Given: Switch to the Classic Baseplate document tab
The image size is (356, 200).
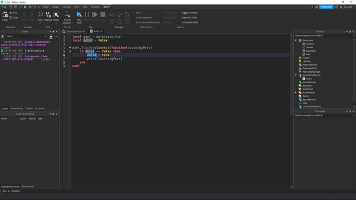Looking at the screenshot, I should tap(73, 32).
